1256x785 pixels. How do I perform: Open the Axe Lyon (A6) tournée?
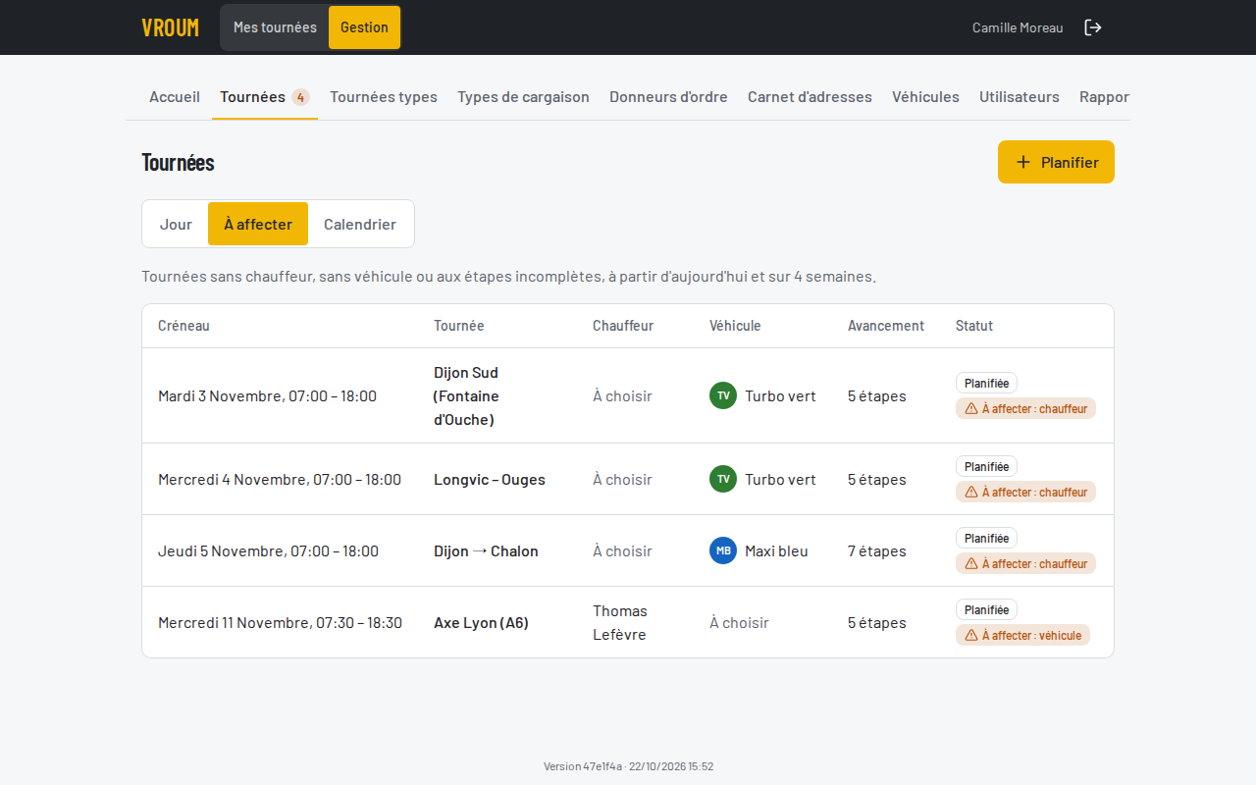481,622
